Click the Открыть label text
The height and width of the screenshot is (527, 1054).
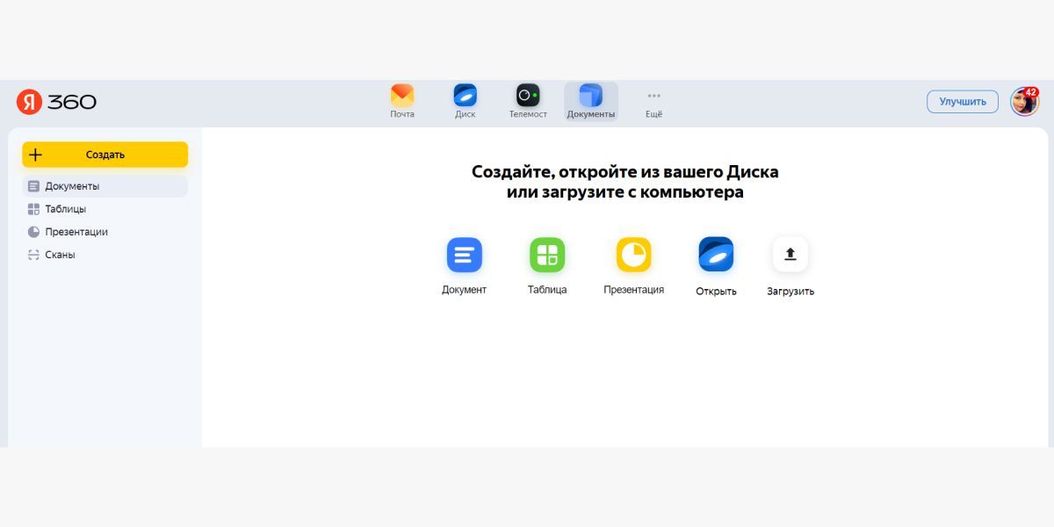[716, 292]
